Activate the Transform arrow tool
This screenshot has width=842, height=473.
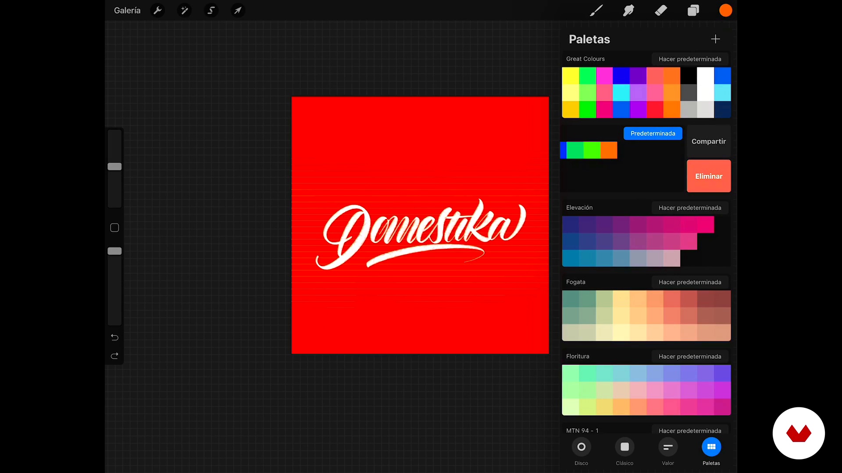(x=238, y=11)
